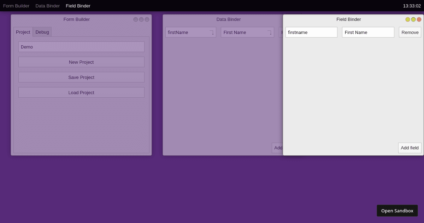Remove the firstname field row
Screen dimensions: 424x223
(x=410, y=32)
